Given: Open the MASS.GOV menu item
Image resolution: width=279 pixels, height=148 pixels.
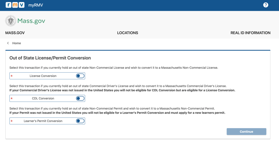Looking at the screenshot, I should (x=15, y=33).
